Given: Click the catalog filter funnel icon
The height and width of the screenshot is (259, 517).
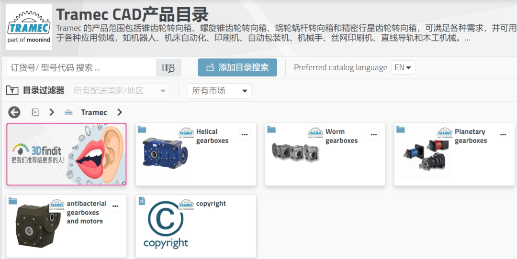Looking at the screenshot, I should click(12, 90).
